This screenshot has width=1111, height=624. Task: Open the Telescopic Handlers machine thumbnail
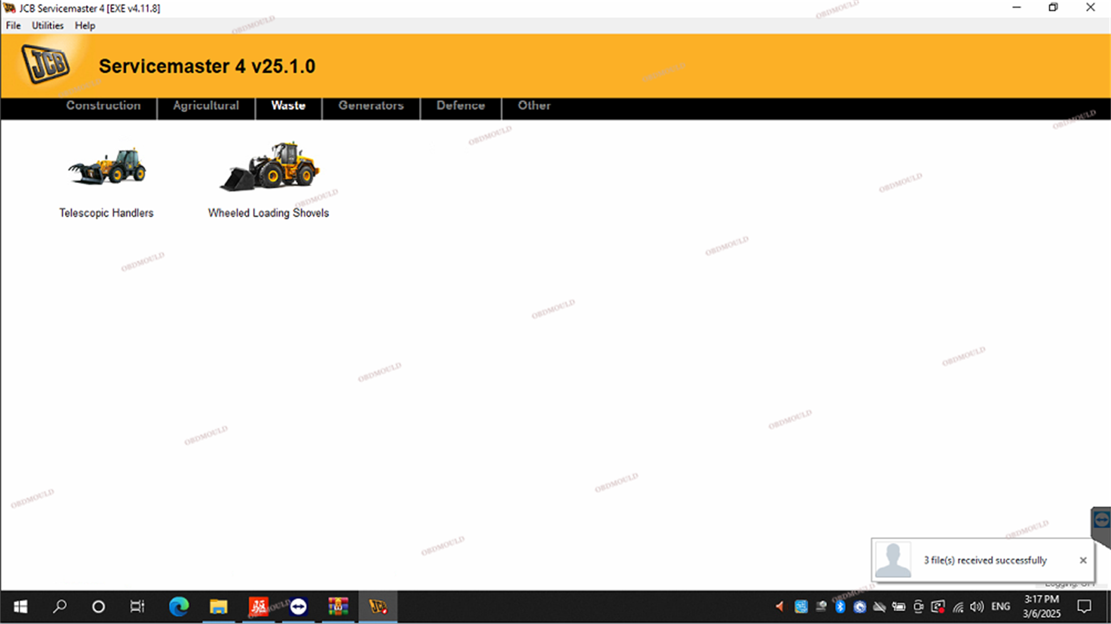coord(107,167)
